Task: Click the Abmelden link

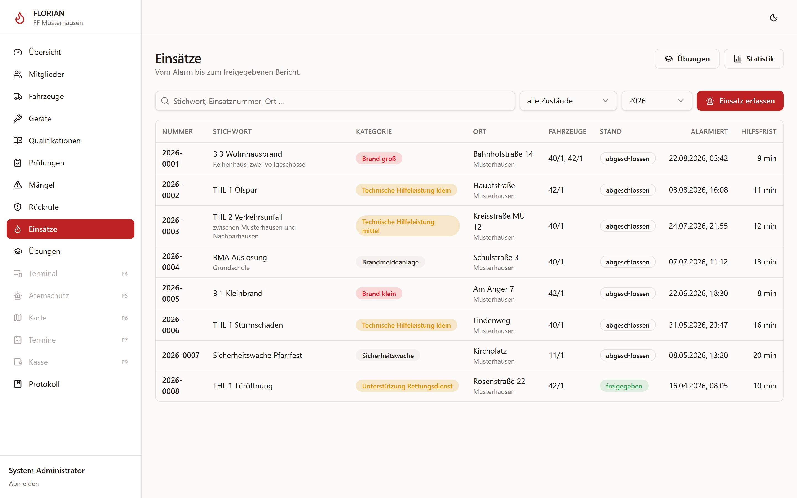Action: point(24,484)
